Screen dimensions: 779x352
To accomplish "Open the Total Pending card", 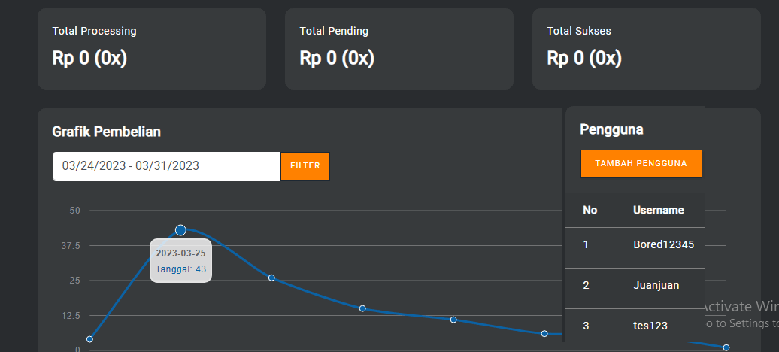I will 399,49.
